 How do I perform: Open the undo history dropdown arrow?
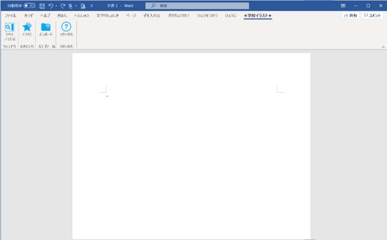point(57,6)
